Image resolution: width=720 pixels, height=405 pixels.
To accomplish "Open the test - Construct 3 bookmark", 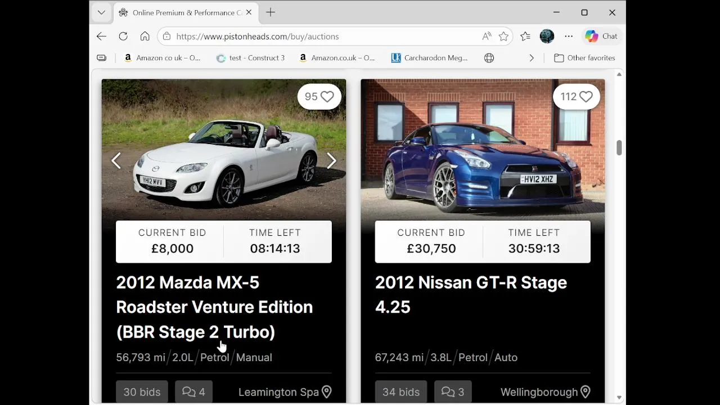I will (251, 58).
